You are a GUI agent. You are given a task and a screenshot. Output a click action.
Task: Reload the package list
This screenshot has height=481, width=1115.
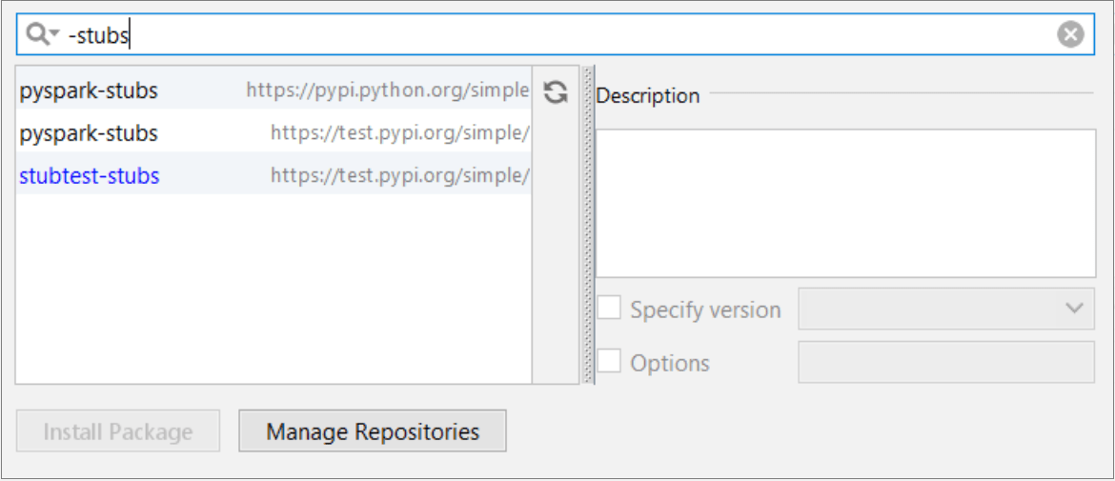point(556,91)
